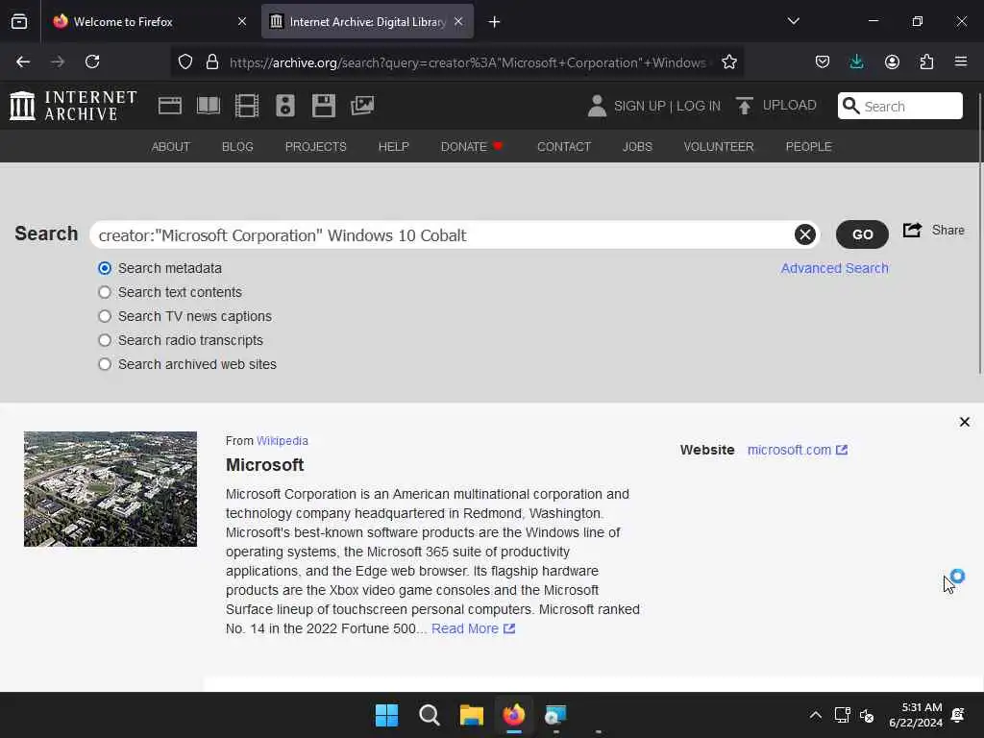The height and width of the screenshot is (738, 984).
Task: Open the PEOPLE menu item
Action: pyautogui.click(x=808, y=147)
